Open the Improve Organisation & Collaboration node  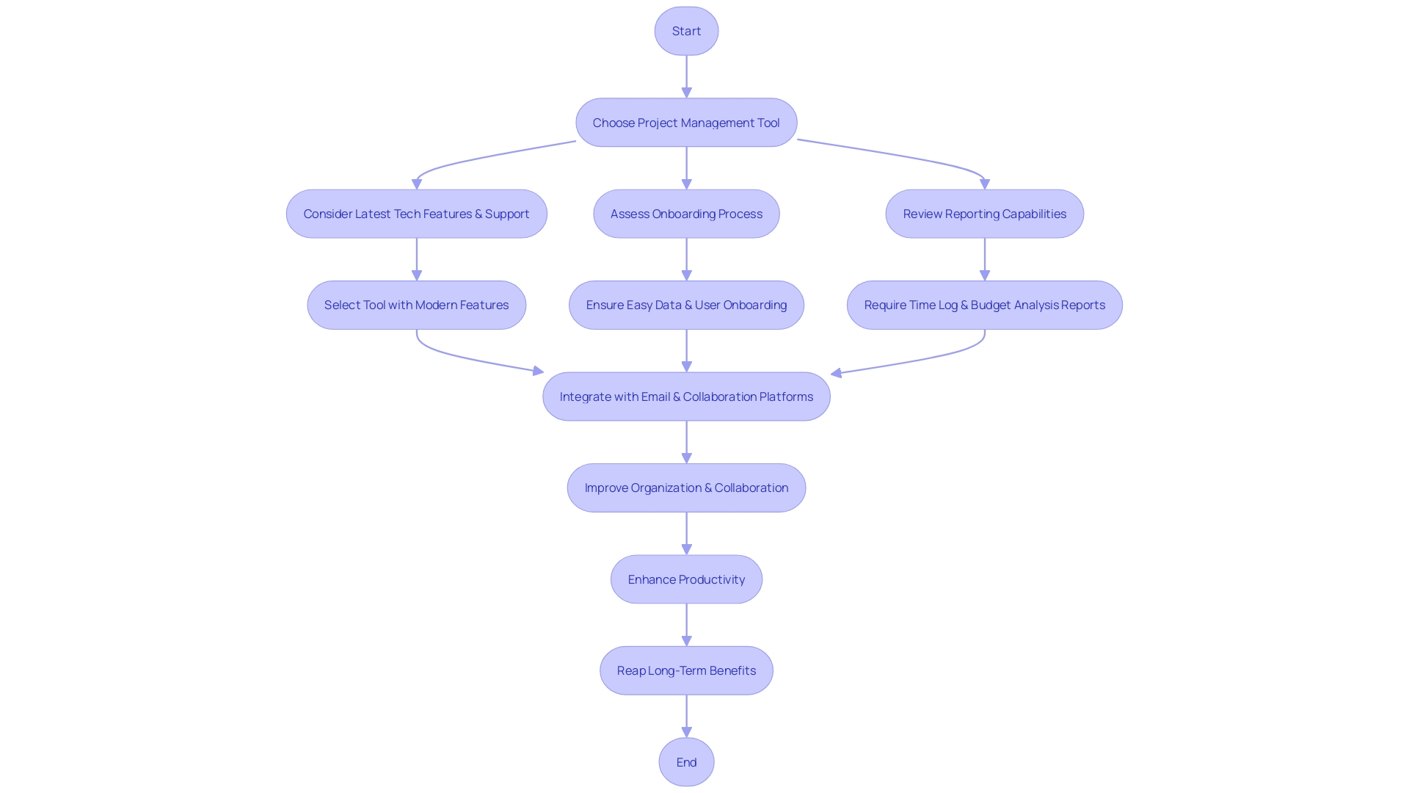(x=687, y=487)
